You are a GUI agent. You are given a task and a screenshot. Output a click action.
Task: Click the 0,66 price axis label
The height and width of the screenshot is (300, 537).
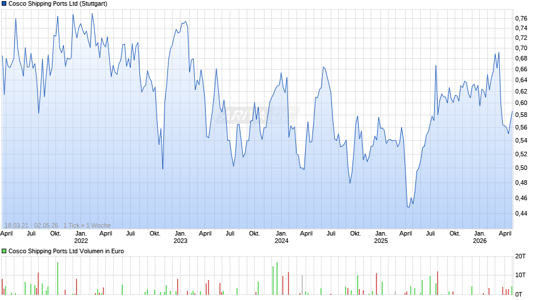[521, 70]
